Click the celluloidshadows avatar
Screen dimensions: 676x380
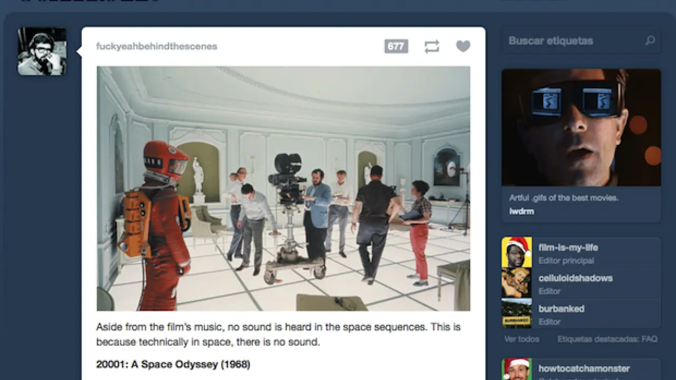[517, 283]
